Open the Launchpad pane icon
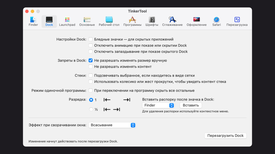This screenshot has height=154, width=275. point(67,20)
